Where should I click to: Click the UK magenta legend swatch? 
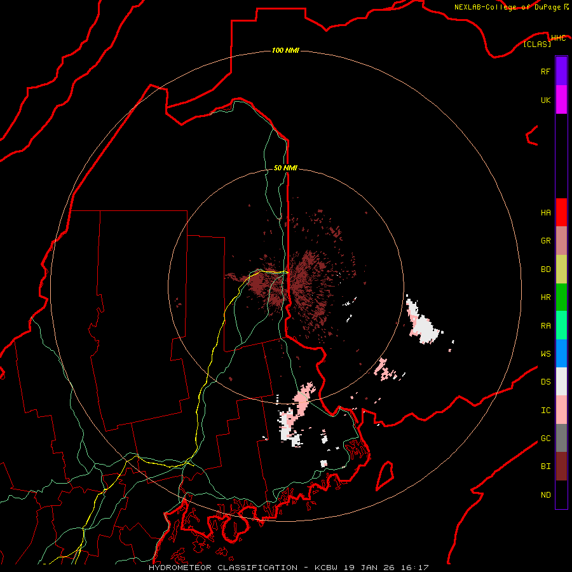[x=561, y=100]
